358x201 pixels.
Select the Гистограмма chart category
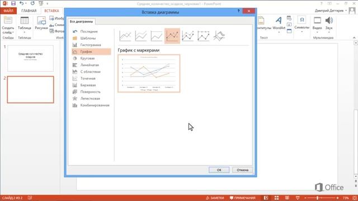[x=91, y=45]
